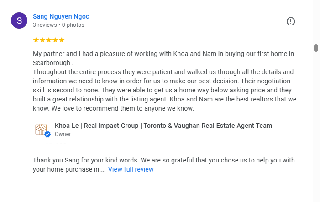Click the first gold rating star
Viewport: 320px width, 202px height.
[x=36, y=40]
